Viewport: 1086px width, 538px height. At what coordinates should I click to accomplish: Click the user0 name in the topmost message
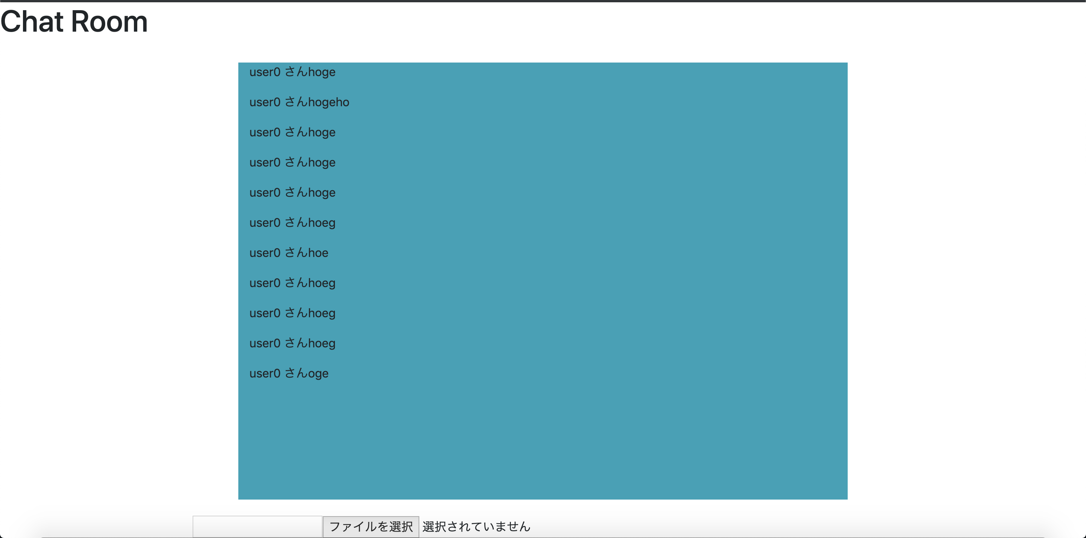(265, 72)
